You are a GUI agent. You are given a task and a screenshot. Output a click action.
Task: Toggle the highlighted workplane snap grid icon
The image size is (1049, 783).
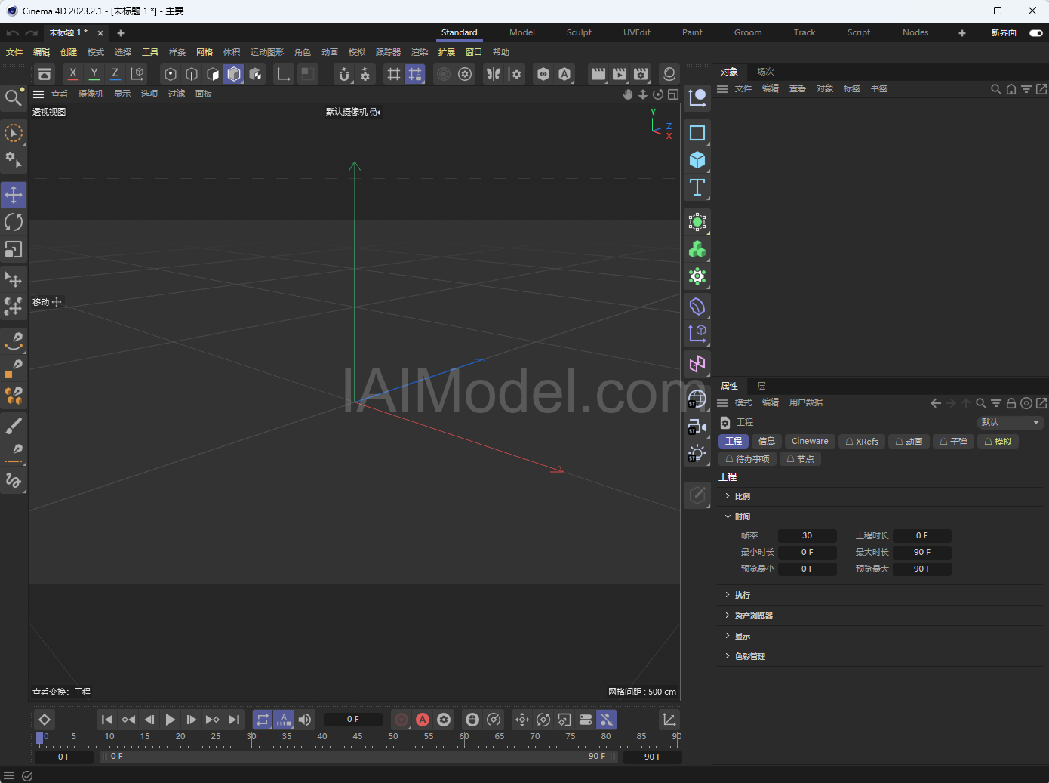click(415, 74)
